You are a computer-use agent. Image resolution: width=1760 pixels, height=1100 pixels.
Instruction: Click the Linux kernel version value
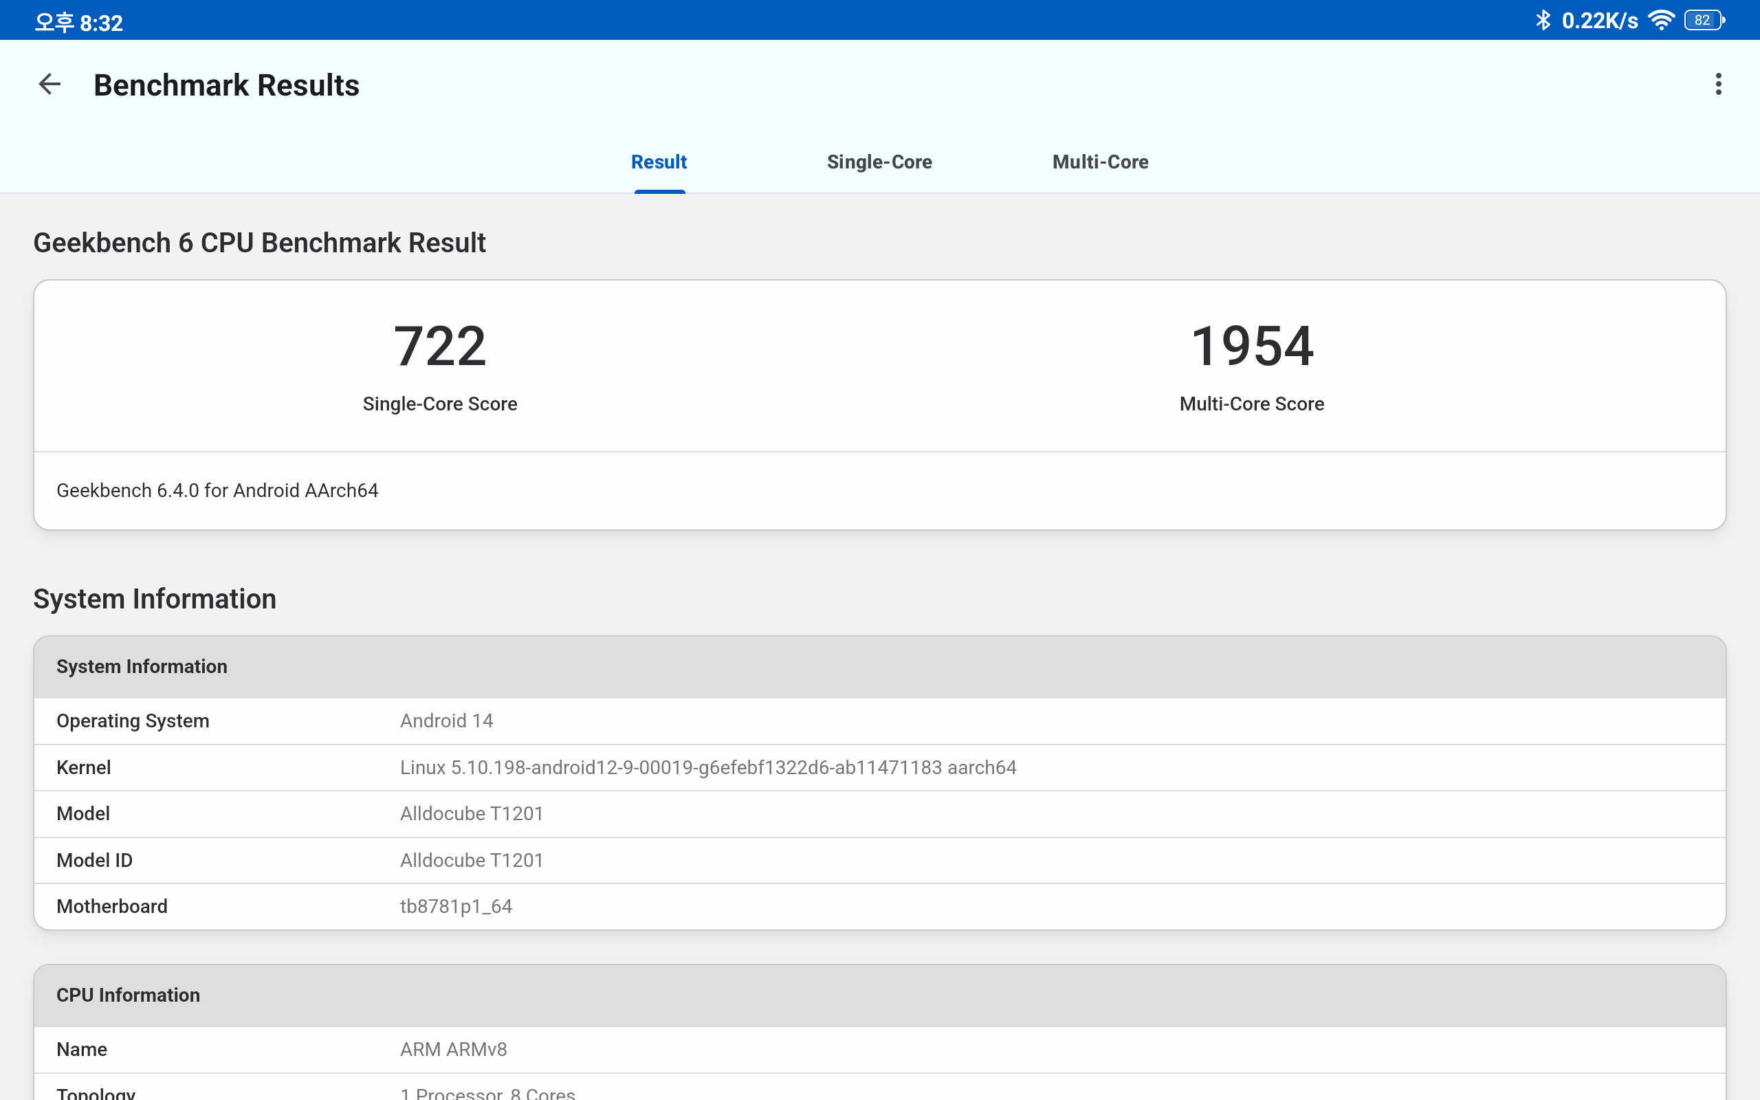pos(708,767)
